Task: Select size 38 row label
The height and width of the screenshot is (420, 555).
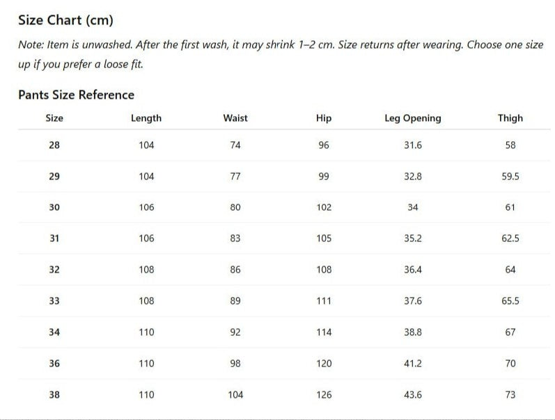Action: click(x=54, y=395)
